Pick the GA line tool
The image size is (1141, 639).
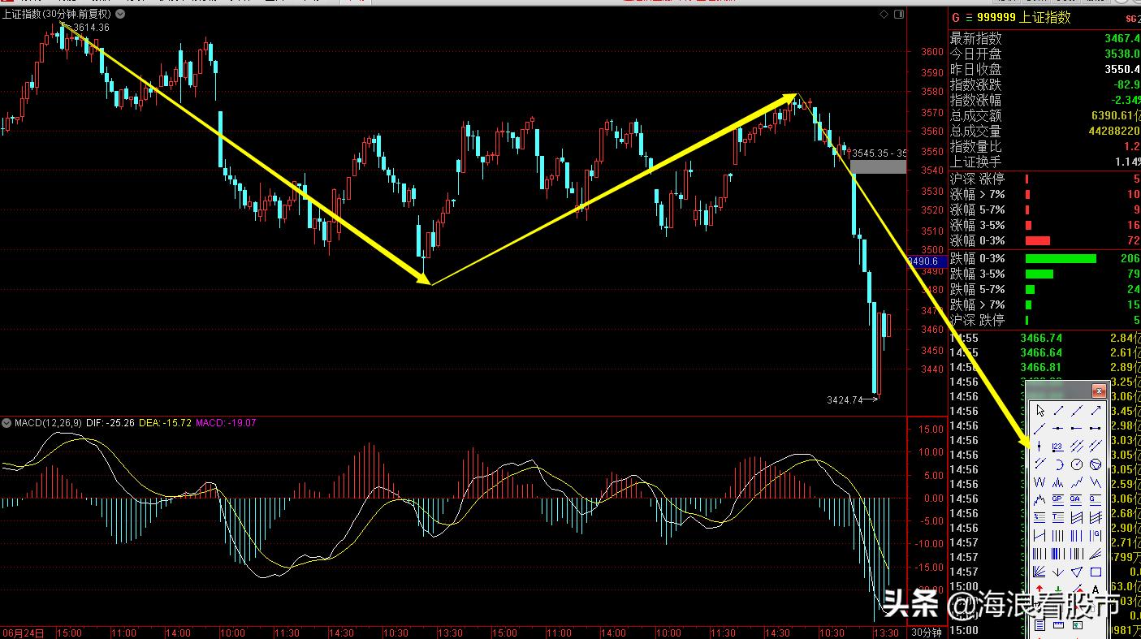[x=1077, y=500]
